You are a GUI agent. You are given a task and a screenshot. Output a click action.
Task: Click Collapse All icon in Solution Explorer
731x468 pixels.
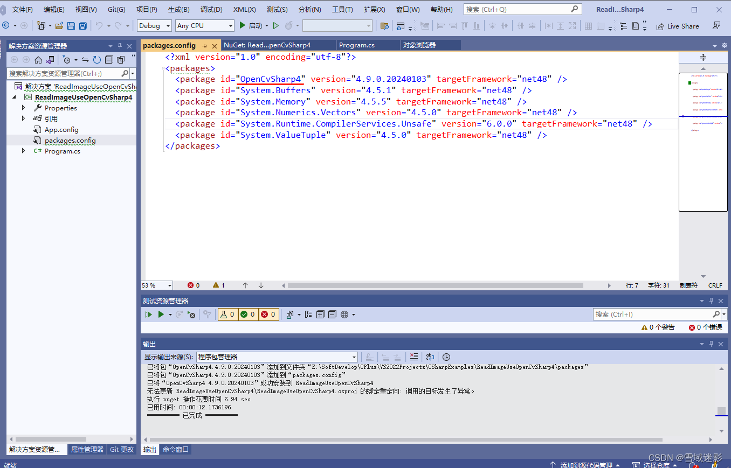point(109,60)
